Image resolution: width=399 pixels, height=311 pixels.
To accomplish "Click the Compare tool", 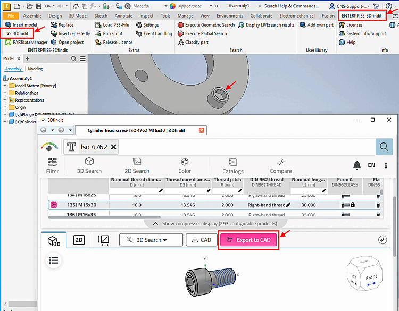I will (281, 166).
